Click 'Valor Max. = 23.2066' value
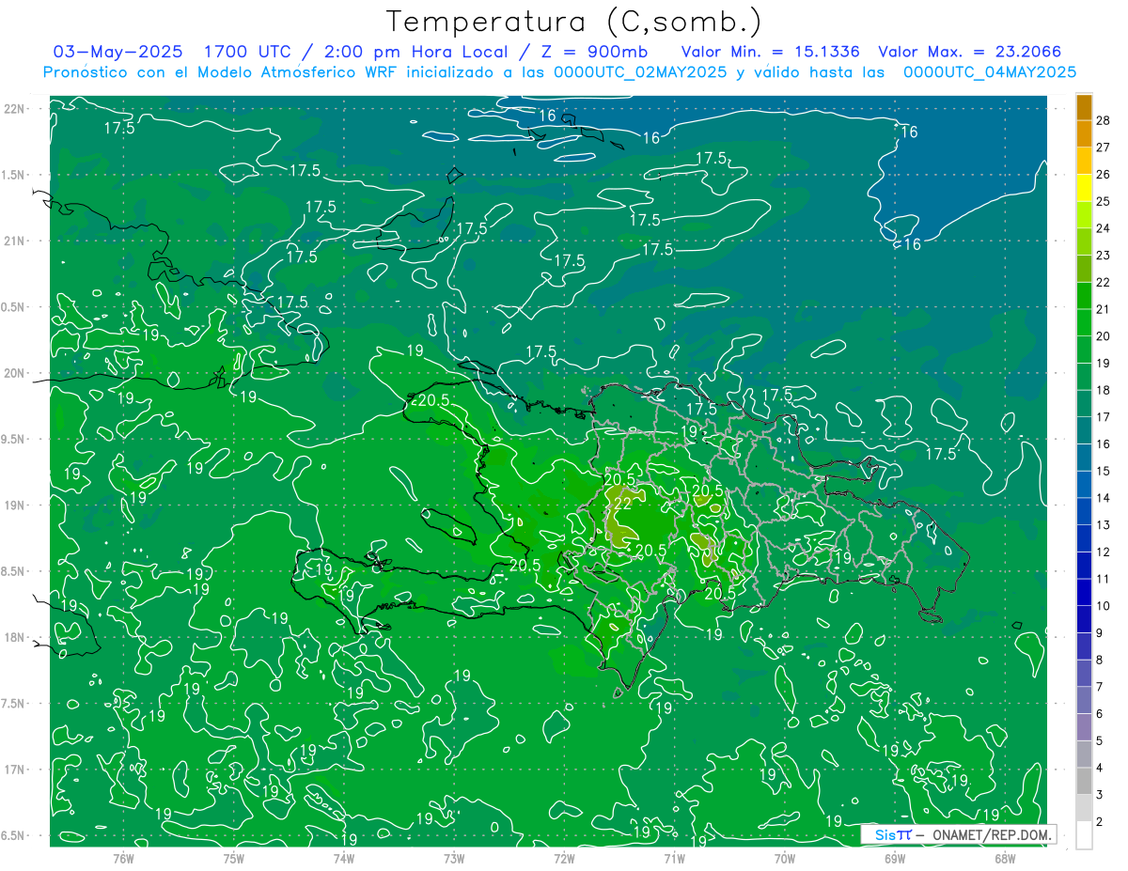Screen dimensions: 1128x871 [969, 52]
